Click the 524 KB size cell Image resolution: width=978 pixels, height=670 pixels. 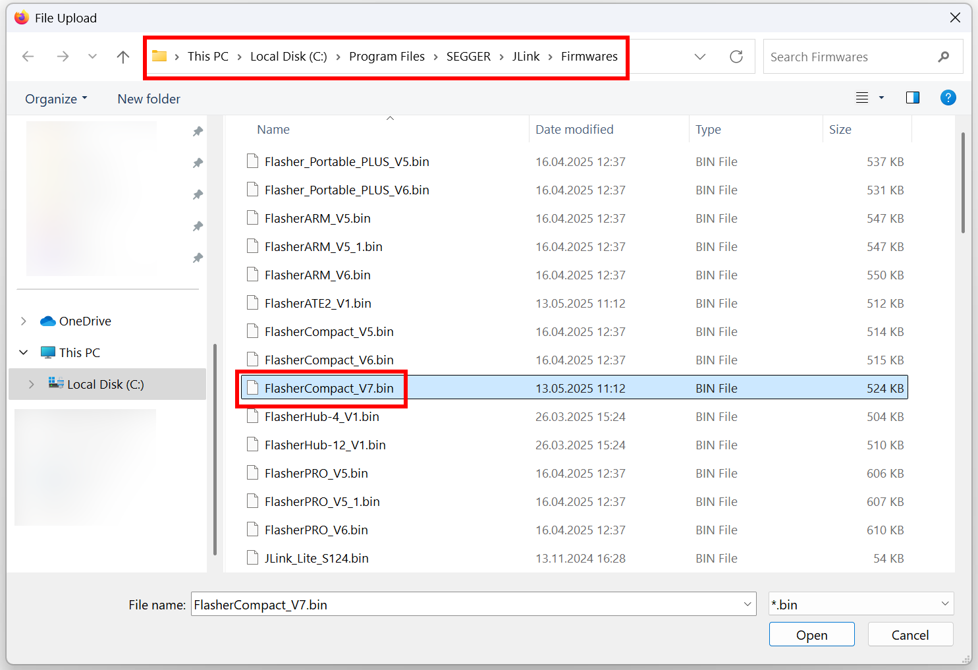[x=884, y=388]
